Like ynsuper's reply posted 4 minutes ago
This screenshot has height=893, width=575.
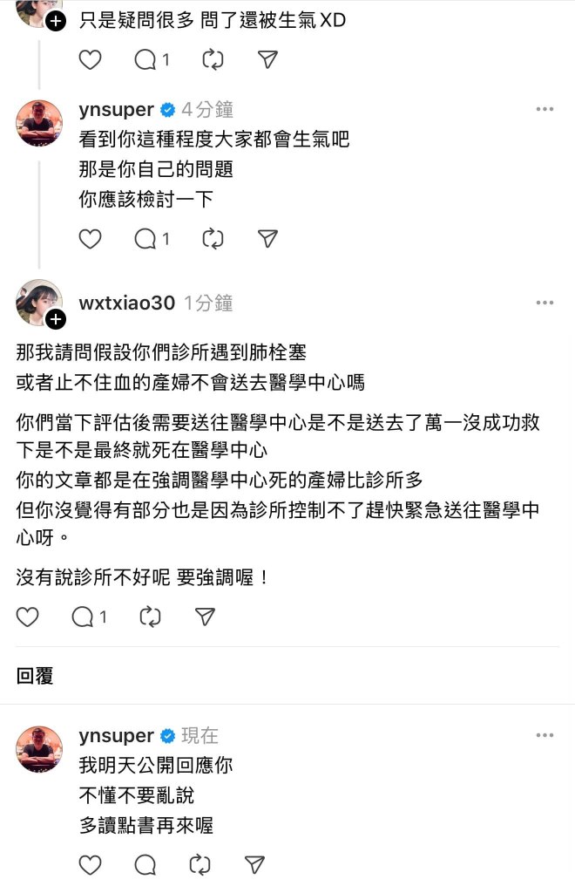(91, 238)
